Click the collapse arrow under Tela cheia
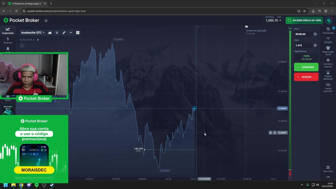Screen dimensions: 336x189 tap(328, 177)
